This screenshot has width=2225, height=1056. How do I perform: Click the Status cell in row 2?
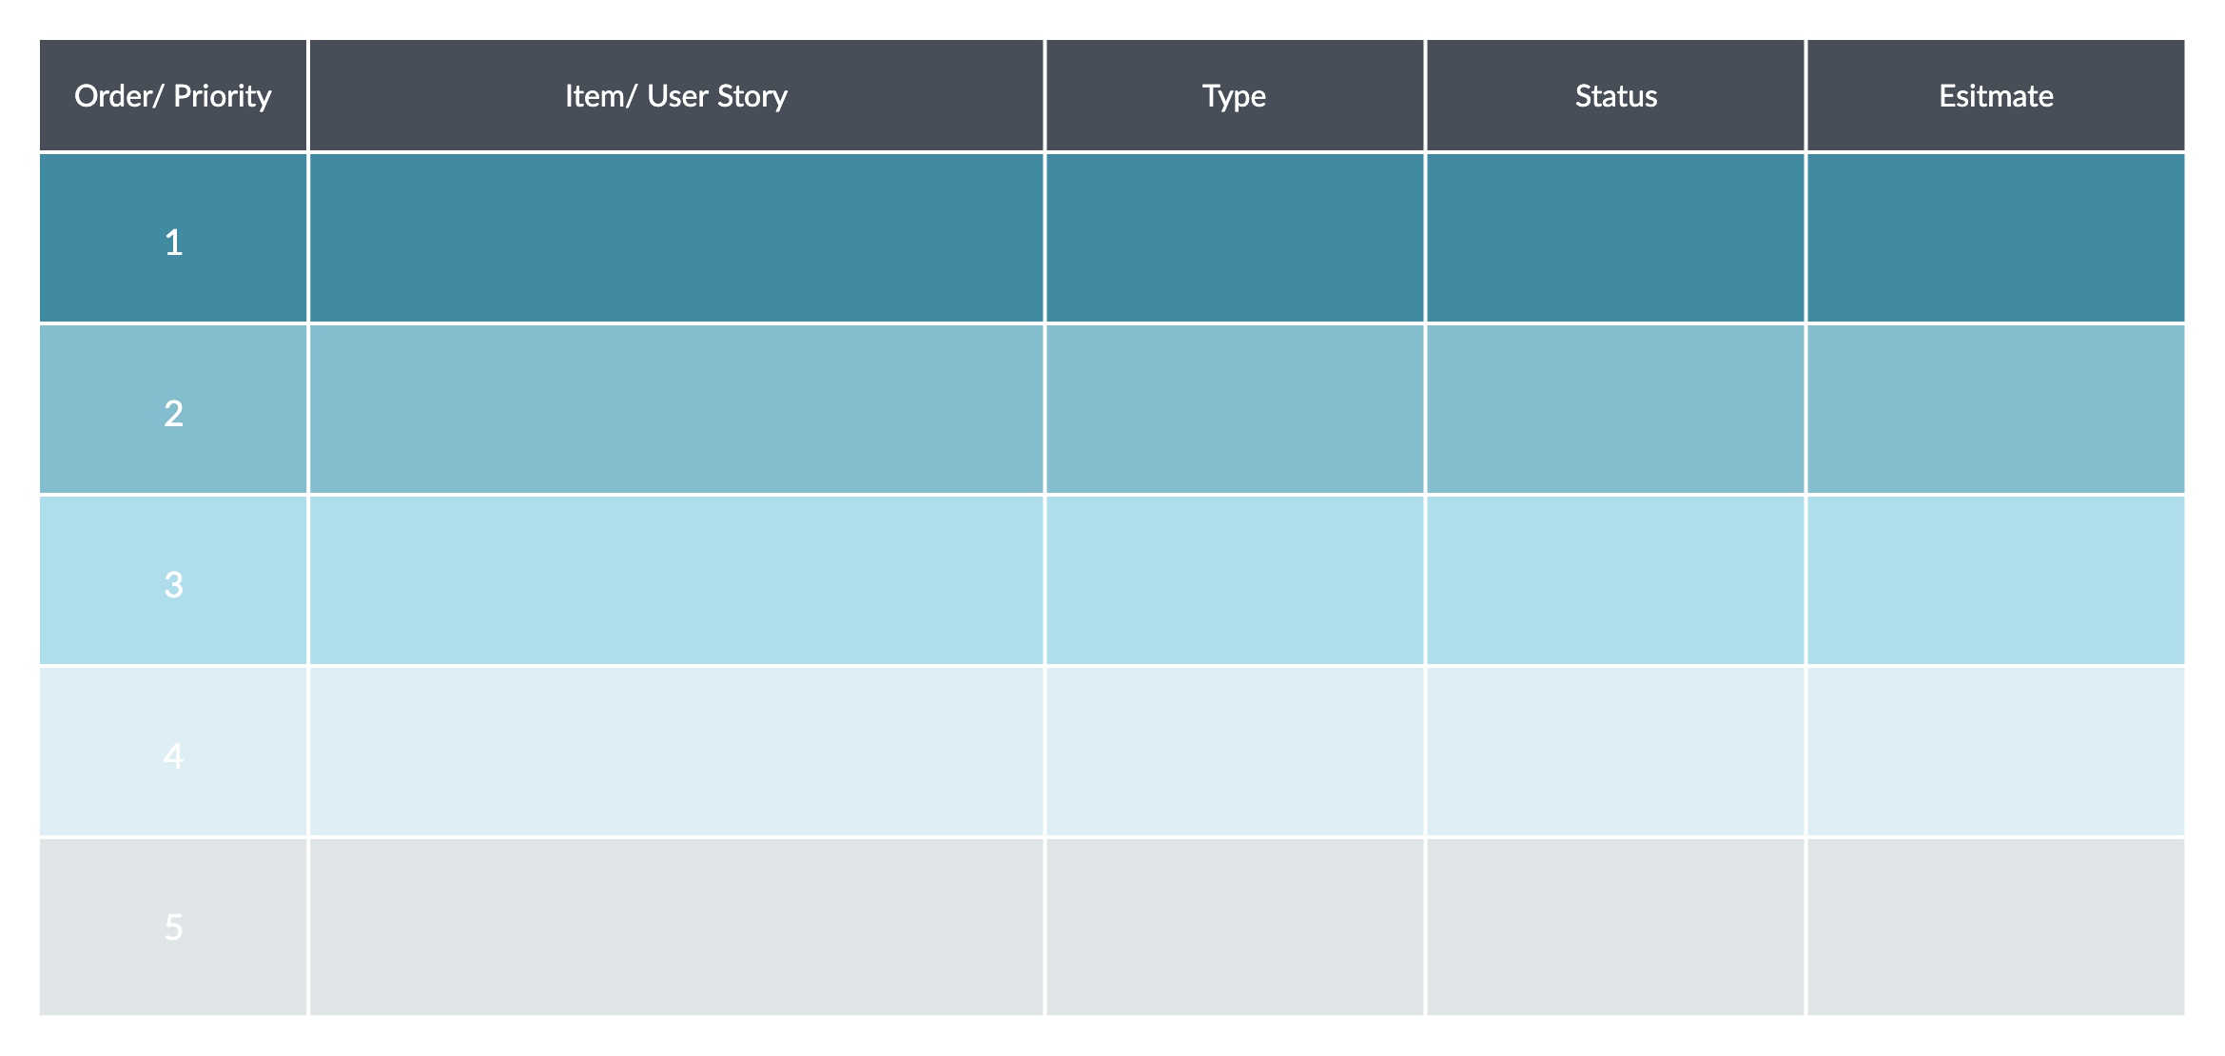click(1615, 410)
